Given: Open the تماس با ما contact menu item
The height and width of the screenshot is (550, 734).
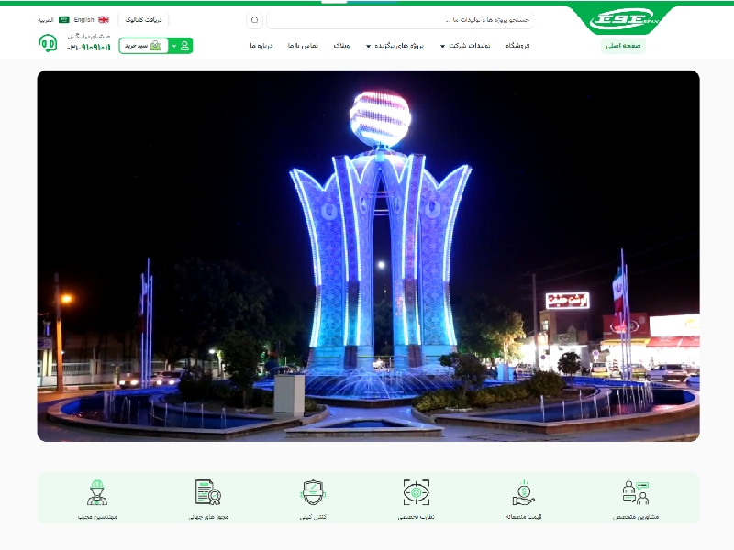Looking at the screenshot, I should pyautogui.click(x=303, y=46).
